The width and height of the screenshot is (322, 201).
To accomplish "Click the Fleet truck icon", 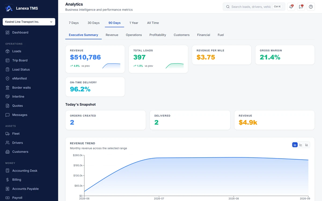I will point(8,133).
